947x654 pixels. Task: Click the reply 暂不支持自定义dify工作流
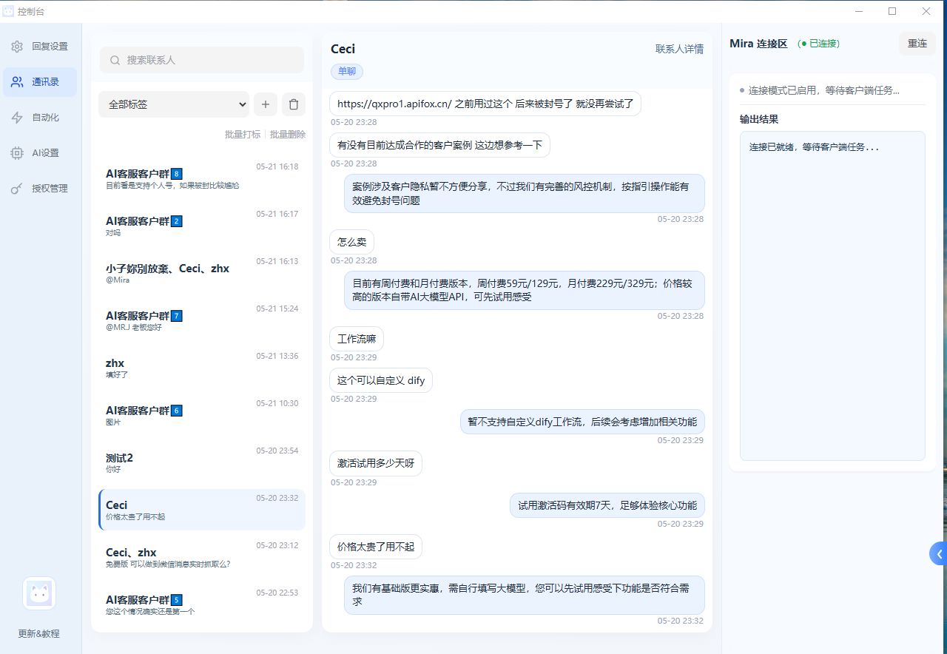(582, 422)
